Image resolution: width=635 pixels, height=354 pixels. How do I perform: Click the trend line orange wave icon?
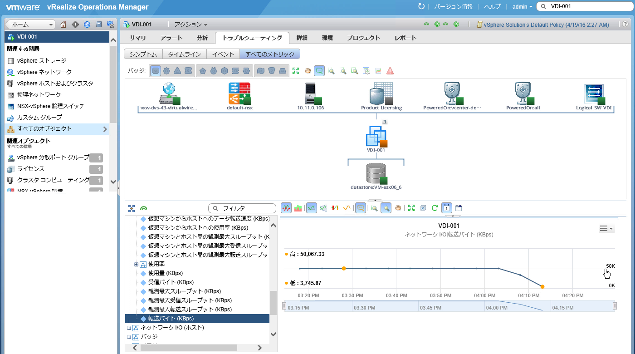[347, 208]
